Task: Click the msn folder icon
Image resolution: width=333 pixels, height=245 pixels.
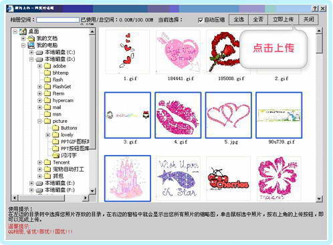Action: [47, 114]
